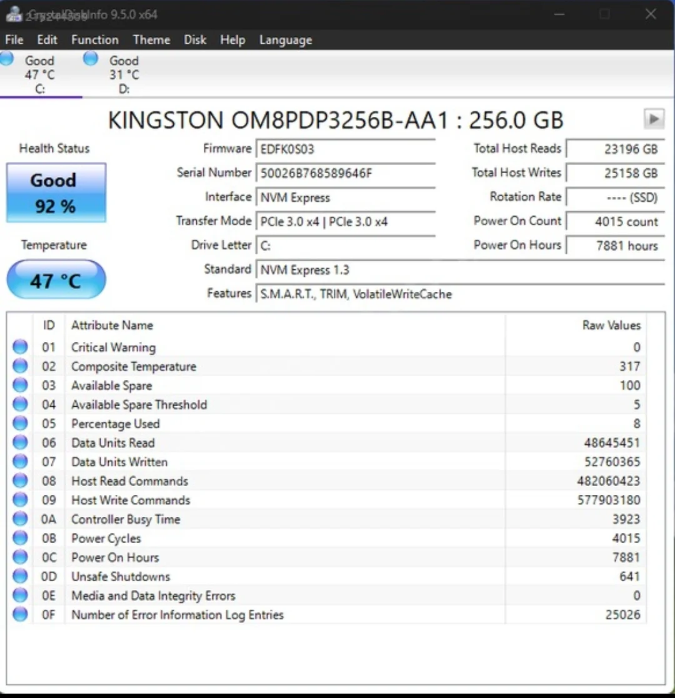Click the status icon for Media and Data Integrity Errors

coord(20,595)
